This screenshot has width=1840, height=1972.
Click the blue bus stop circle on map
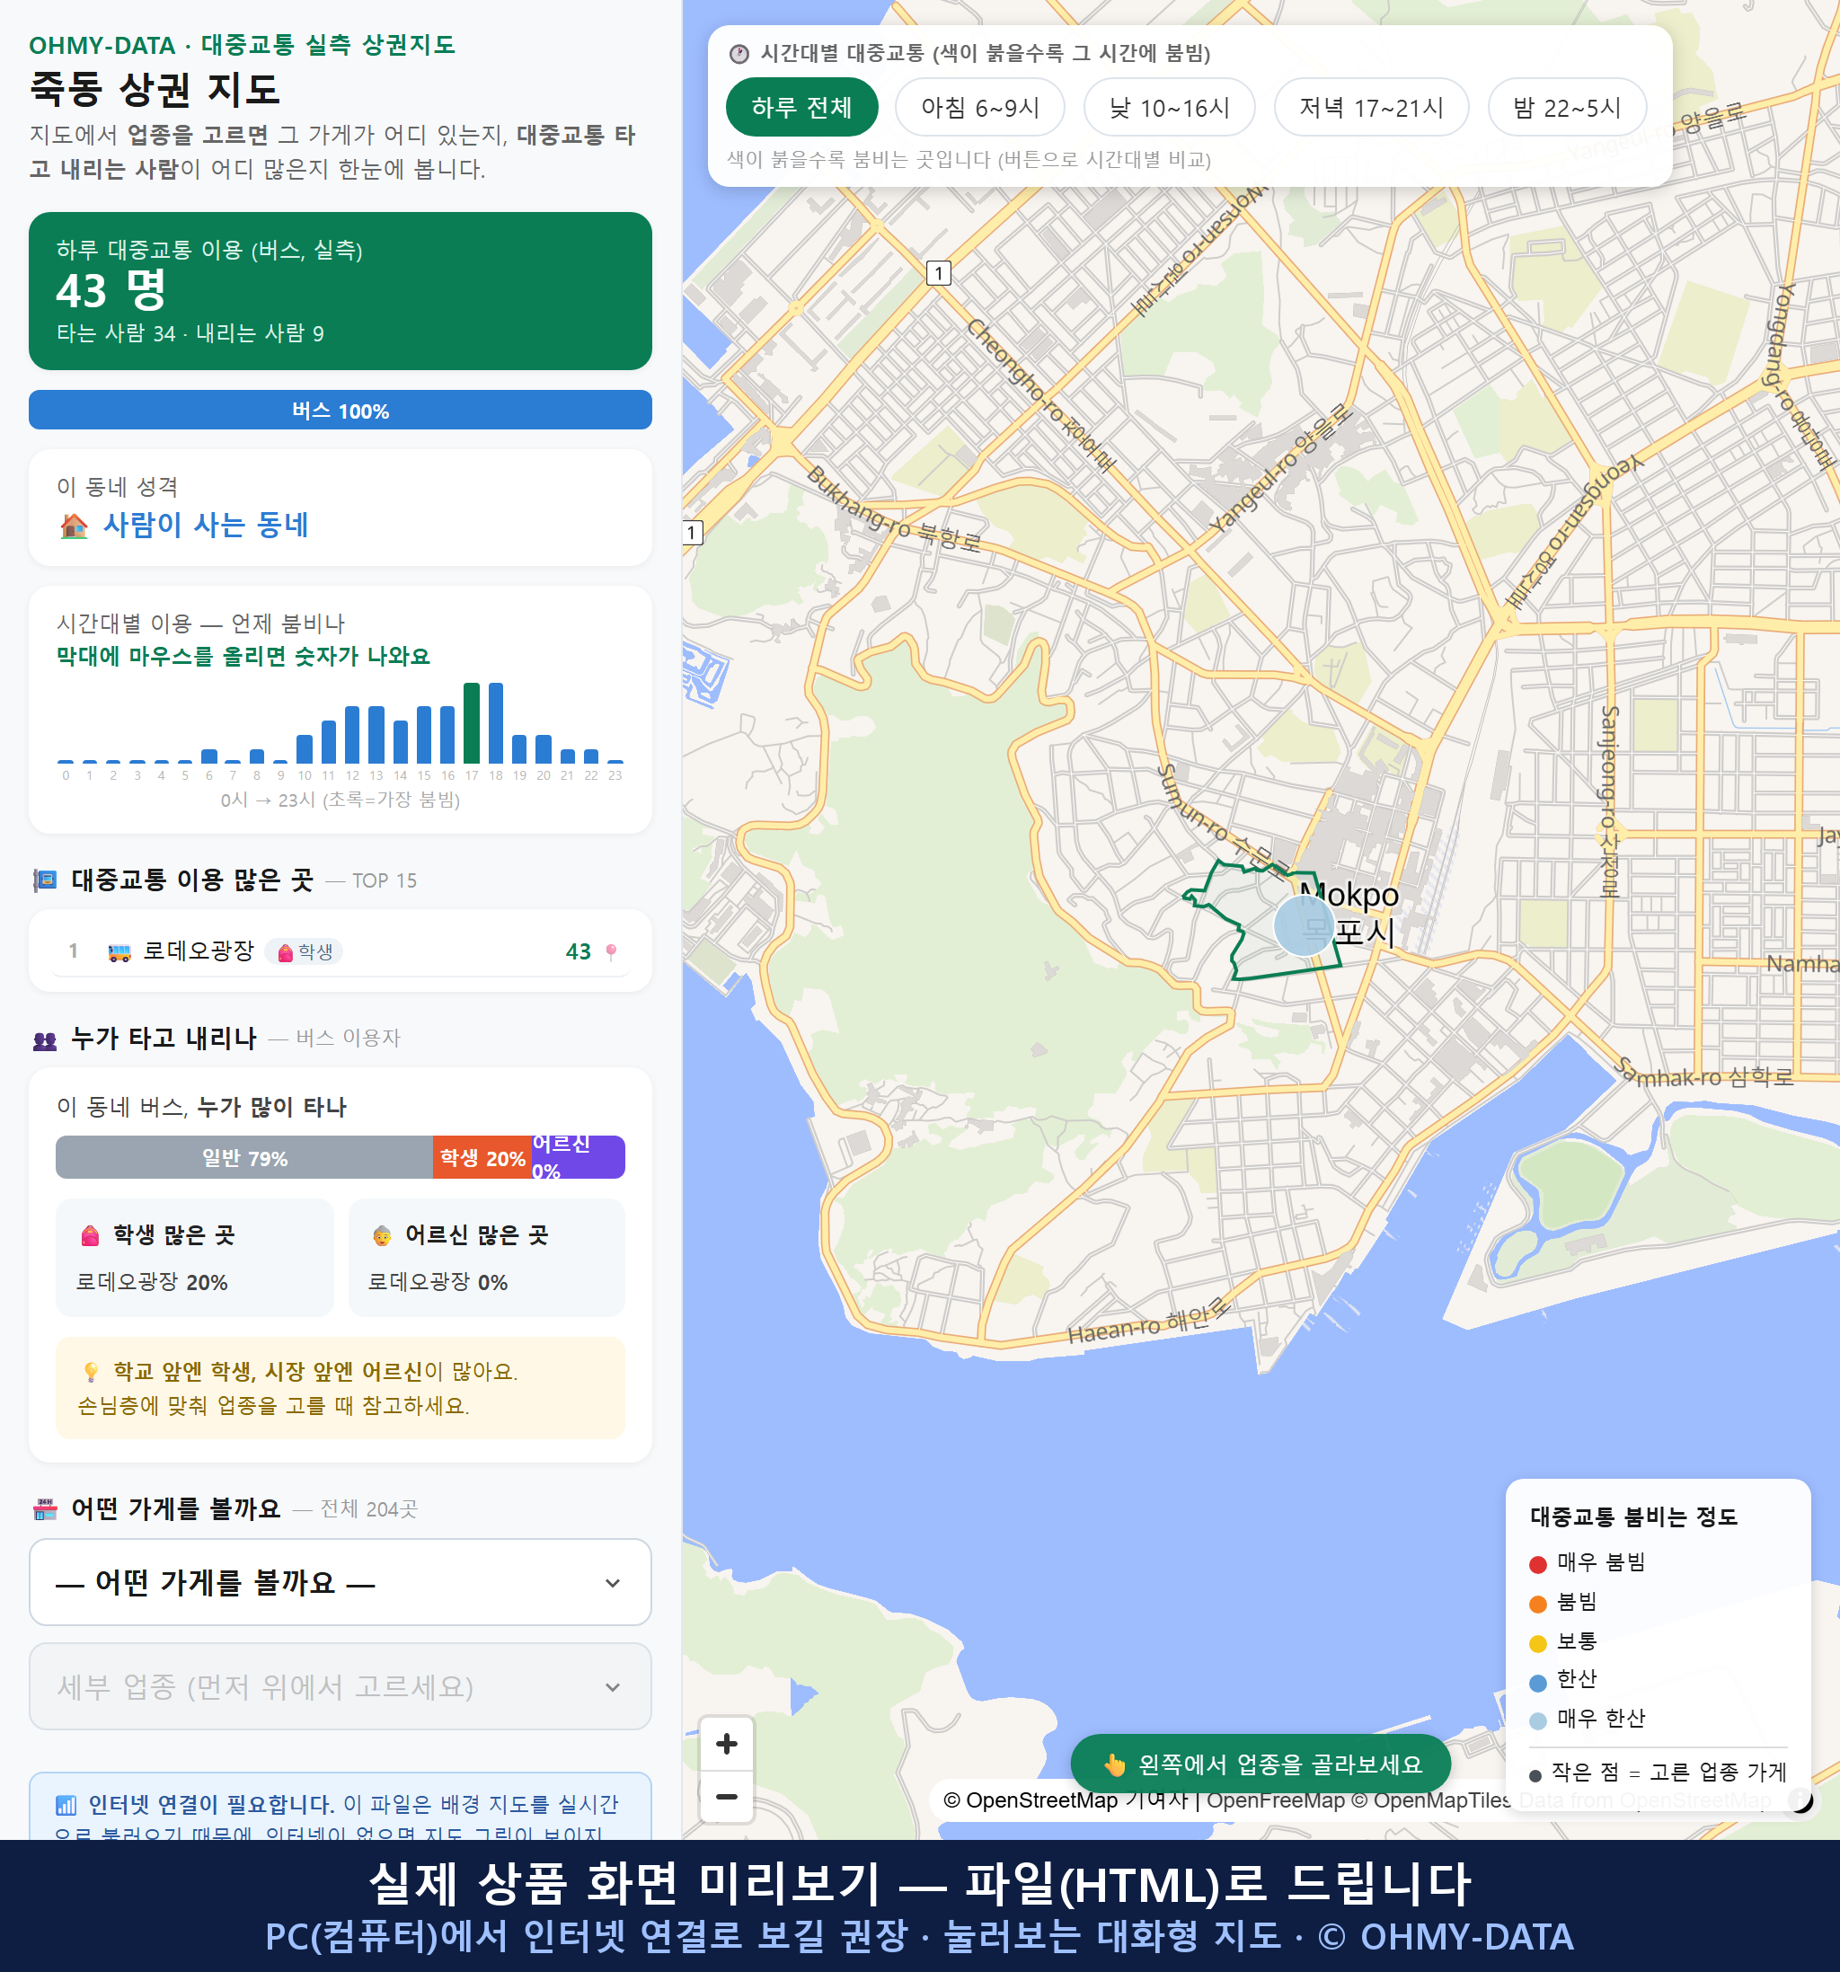1304,925
